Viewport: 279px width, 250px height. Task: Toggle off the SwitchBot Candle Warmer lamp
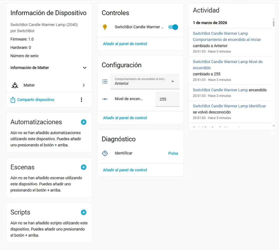173,27
